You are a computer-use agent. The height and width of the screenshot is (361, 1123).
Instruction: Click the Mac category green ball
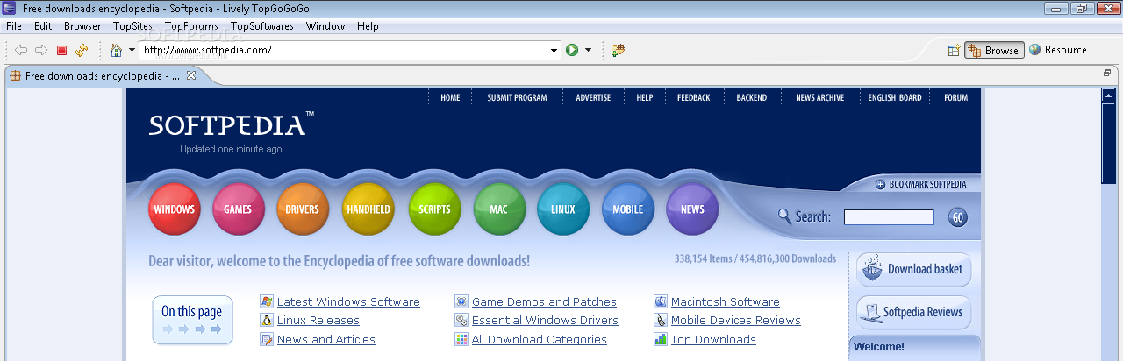tap(499, 209)
